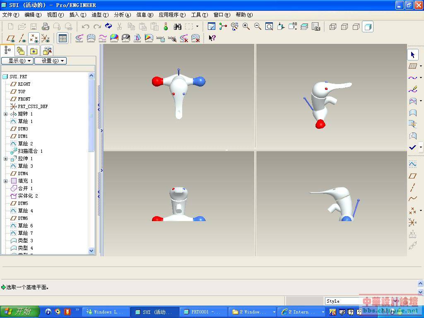Open the 设置 dropdown
Image resolution: width=424 pixels, height=318 pixels.
(51, 60)
